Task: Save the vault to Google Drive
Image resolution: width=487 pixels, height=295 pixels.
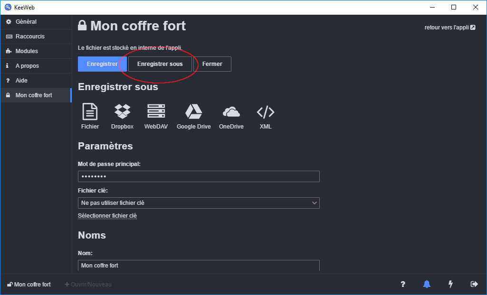Action: (193, 115)
